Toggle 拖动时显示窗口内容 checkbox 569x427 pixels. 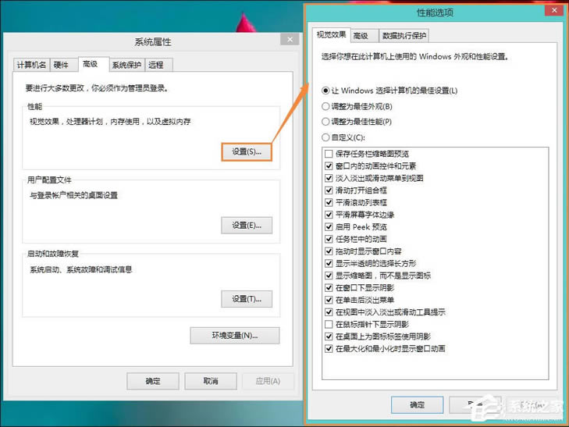[329, 251]
